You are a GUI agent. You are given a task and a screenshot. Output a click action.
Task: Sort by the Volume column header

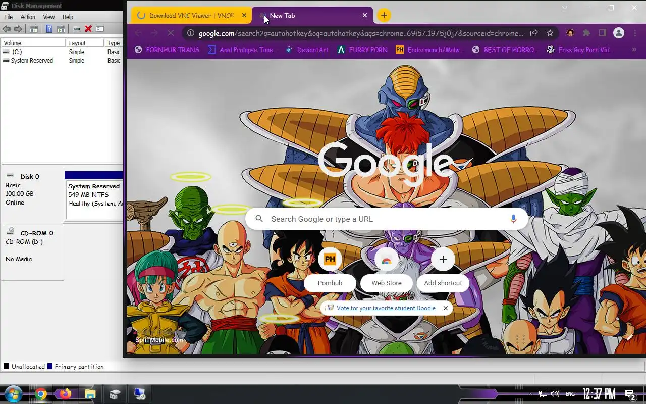click(33, 43)
